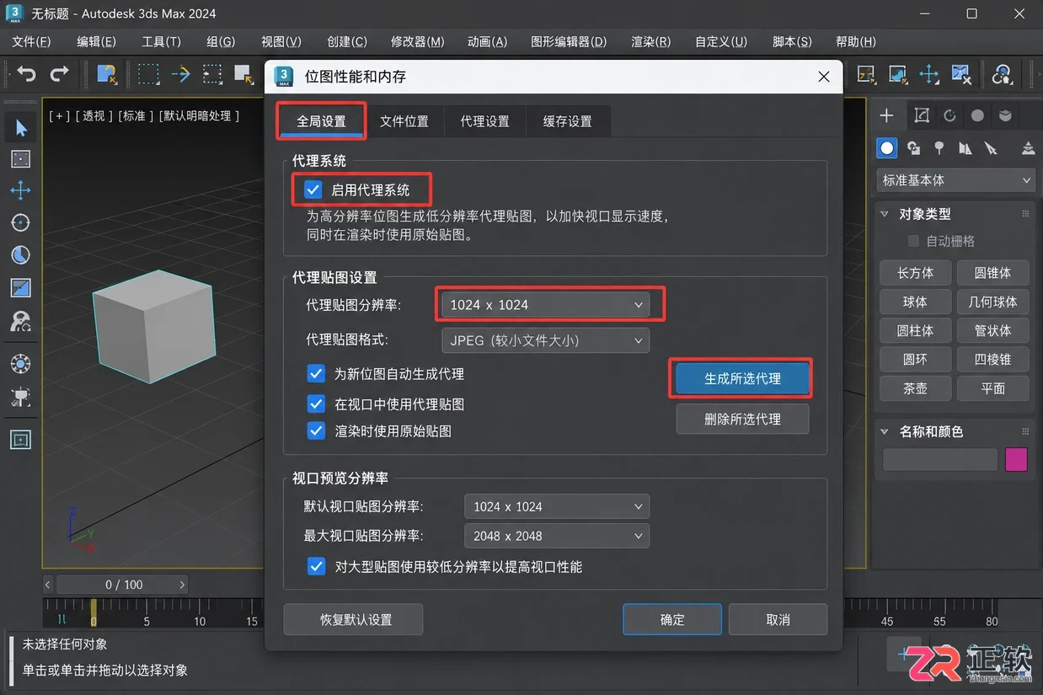This screenshot has height=695, width=1043.
Task: Redo the action in main toolbar
Action: point(59,74)
